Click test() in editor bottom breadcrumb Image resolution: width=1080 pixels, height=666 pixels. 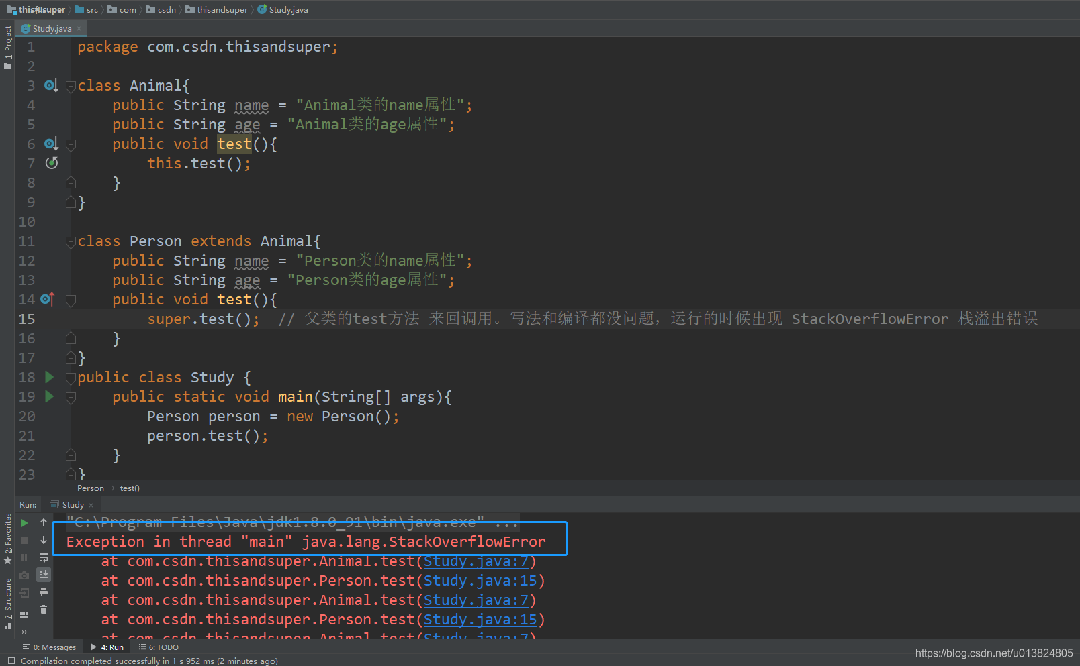[x=130, y=488]
